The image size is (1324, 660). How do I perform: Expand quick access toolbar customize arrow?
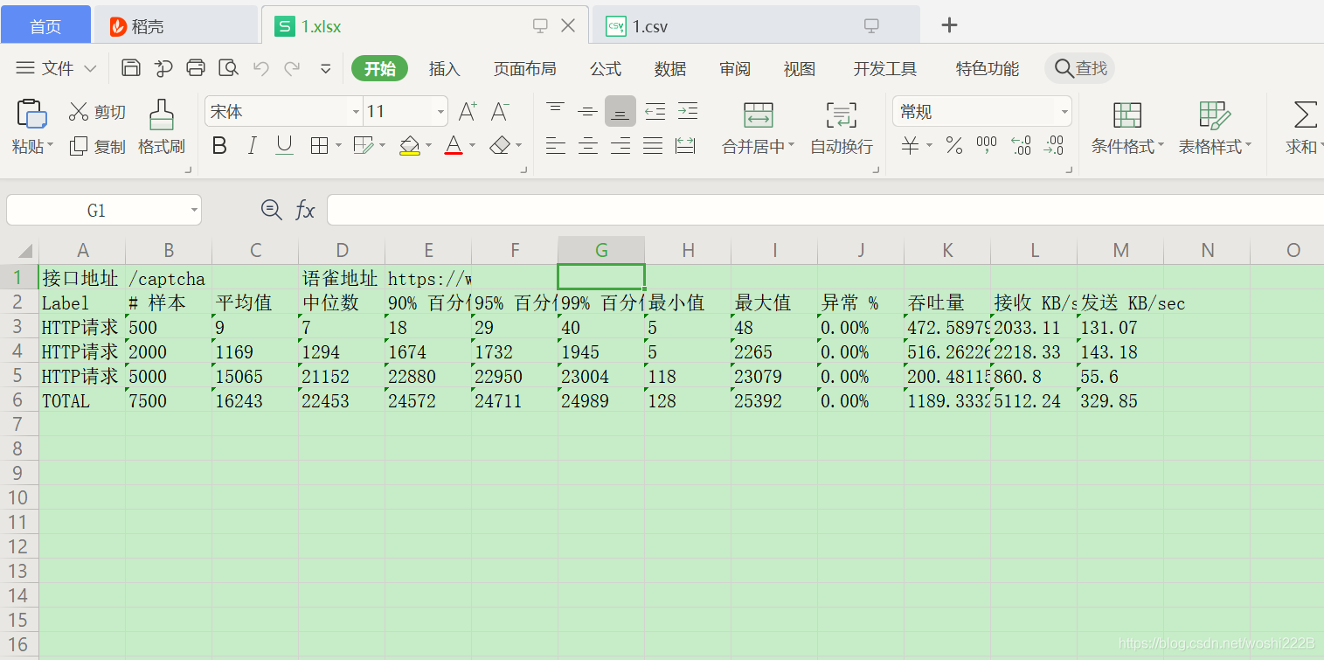(325, 68)
